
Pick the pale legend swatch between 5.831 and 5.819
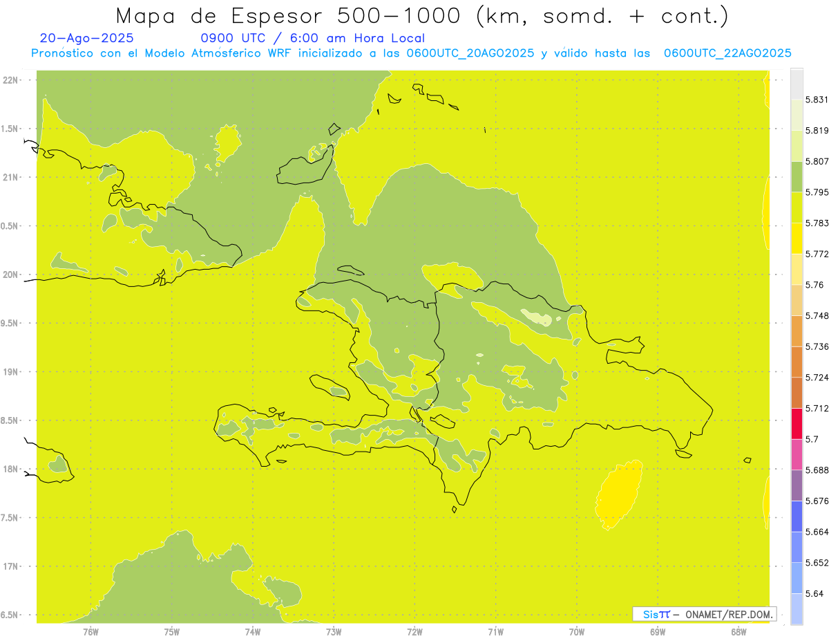click(x=797, y=115)
